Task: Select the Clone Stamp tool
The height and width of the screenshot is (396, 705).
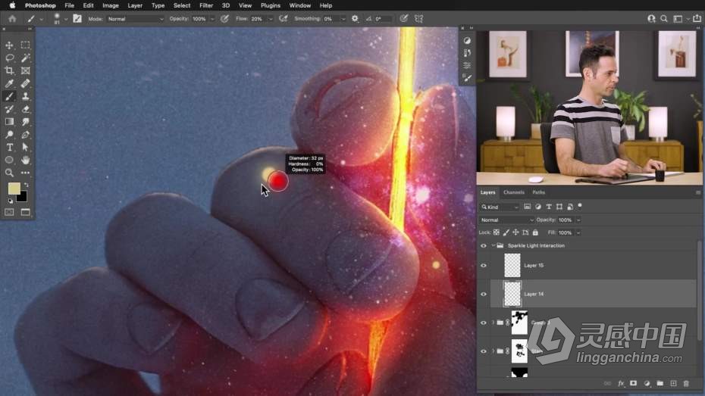Action: click(25, 96)
